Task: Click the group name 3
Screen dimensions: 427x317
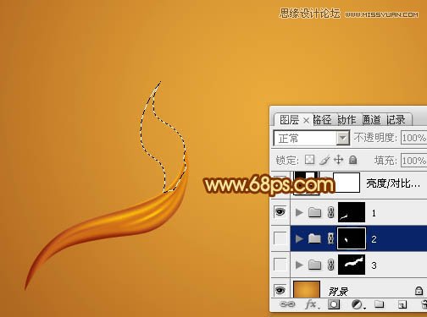Action: pos(374,265)
